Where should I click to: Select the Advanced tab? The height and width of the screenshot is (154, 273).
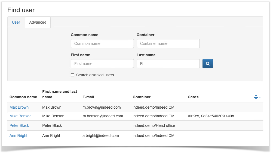pyautogui.click(x=38, y=22)
